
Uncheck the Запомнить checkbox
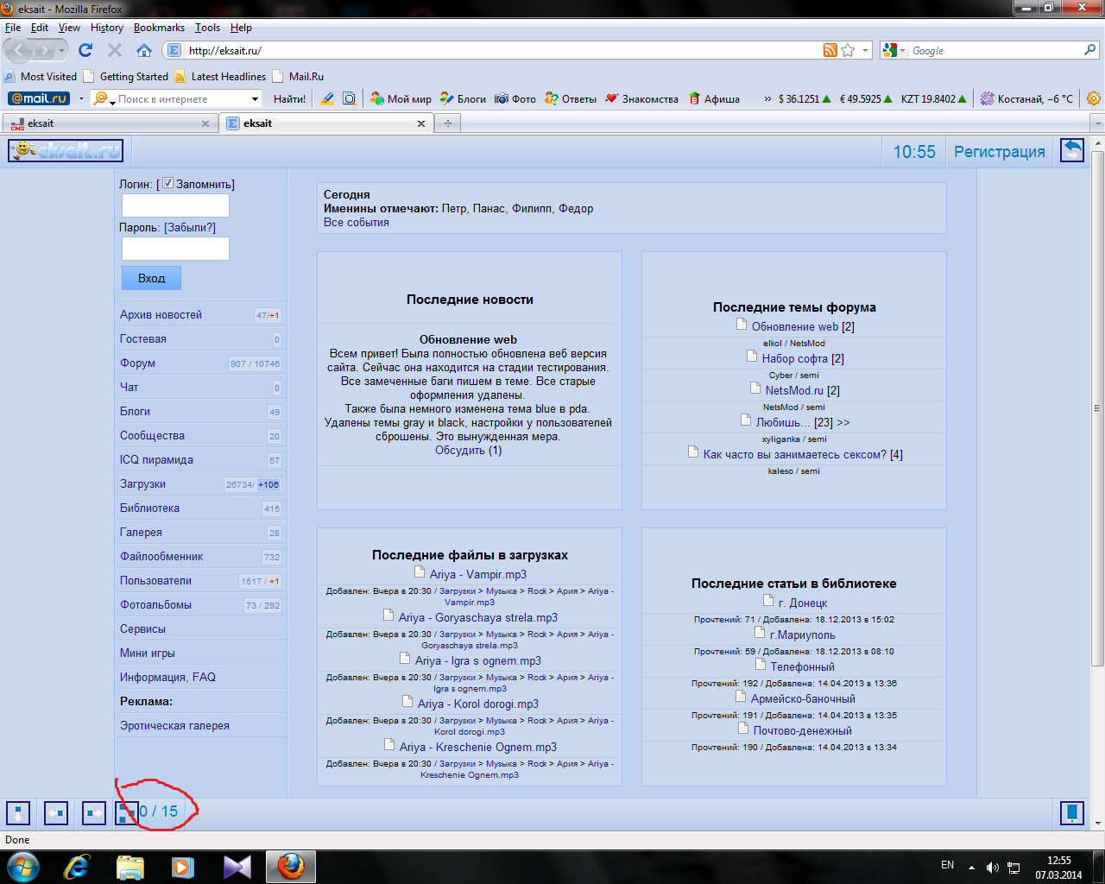pos(167,183)
